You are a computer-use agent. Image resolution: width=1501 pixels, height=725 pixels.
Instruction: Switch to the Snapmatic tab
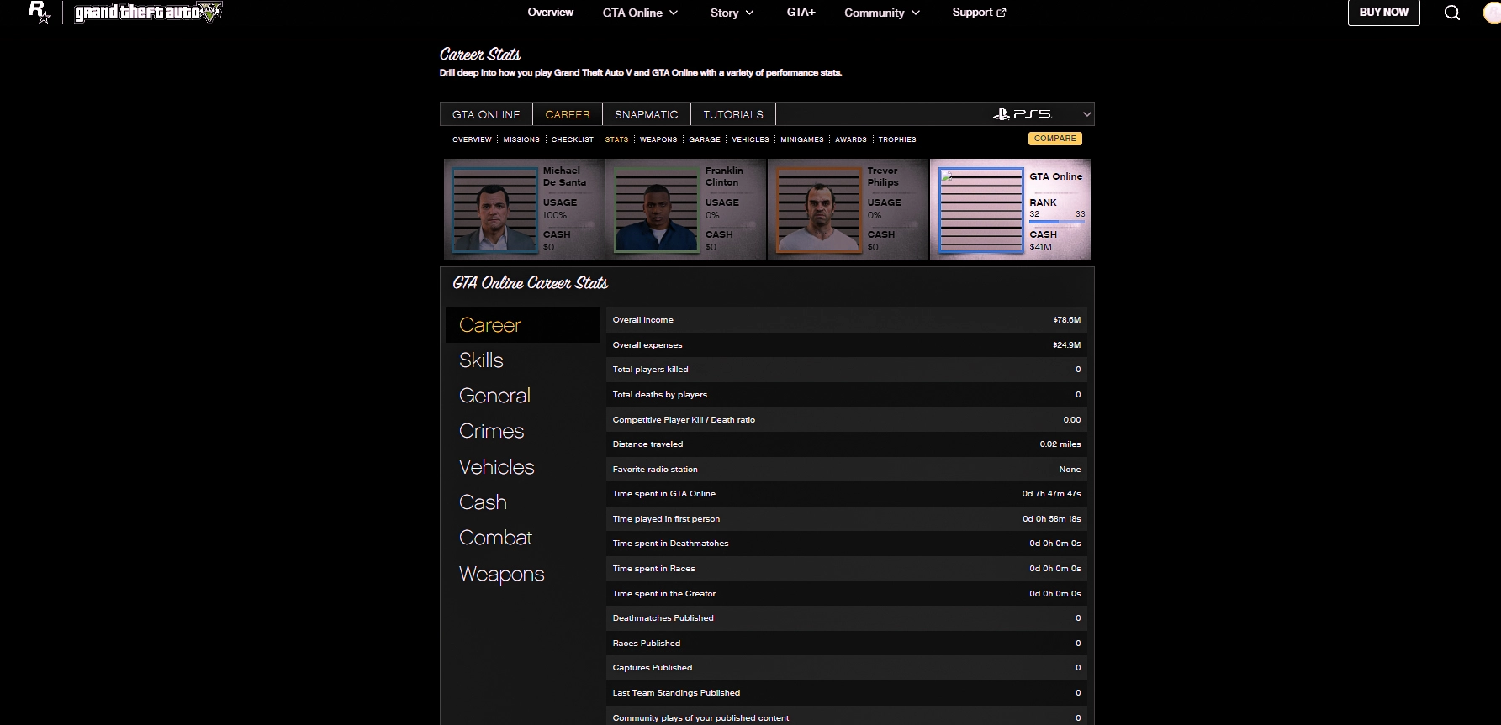point(646,114)
